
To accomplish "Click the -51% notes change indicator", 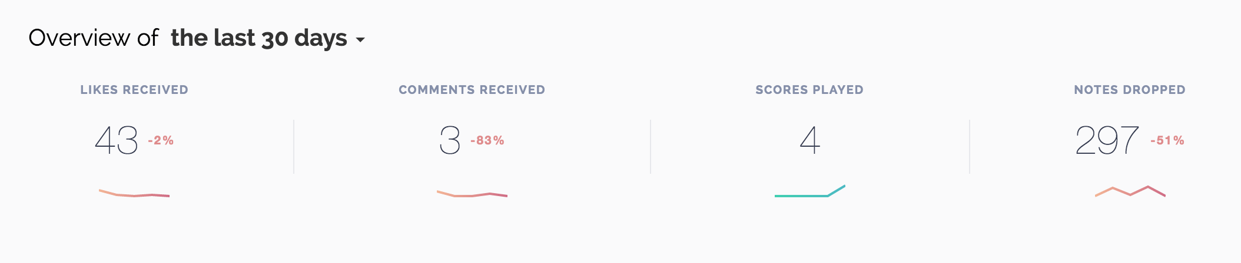I will (x=1167, y=140).
